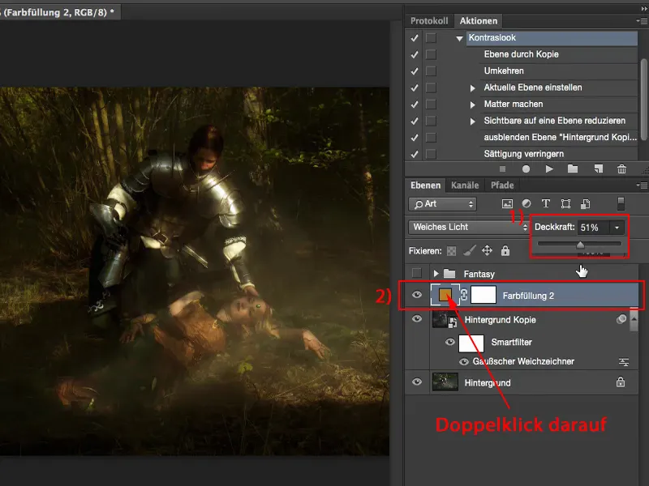
Task: Create a new action
Action: [599, 168]
